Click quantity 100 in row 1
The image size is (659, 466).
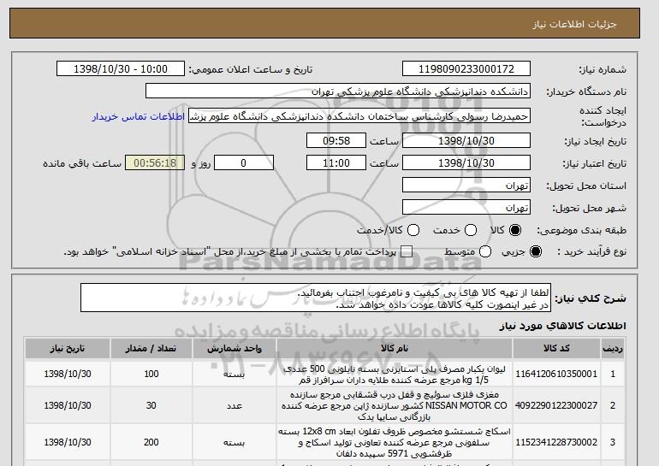[151, 374]
